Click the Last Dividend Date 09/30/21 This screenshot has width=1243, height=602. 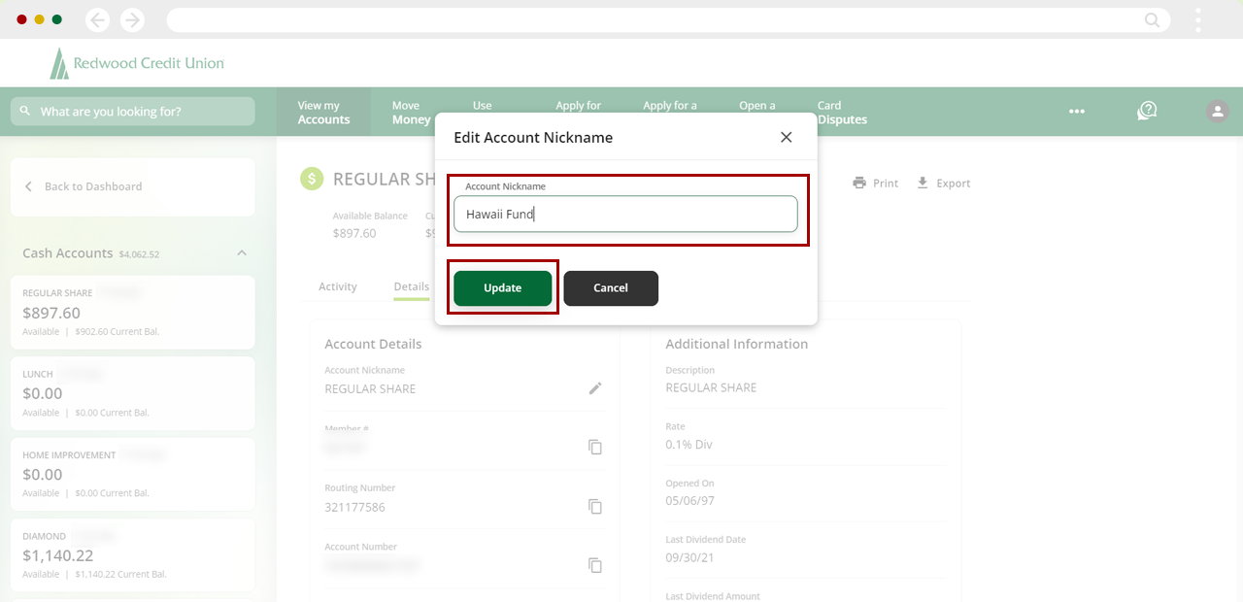[689, 557]
